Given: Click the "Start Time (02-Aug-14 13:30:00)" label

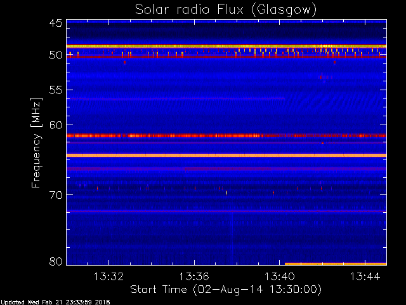Looking at the screenshot, I should coord(226,290).
